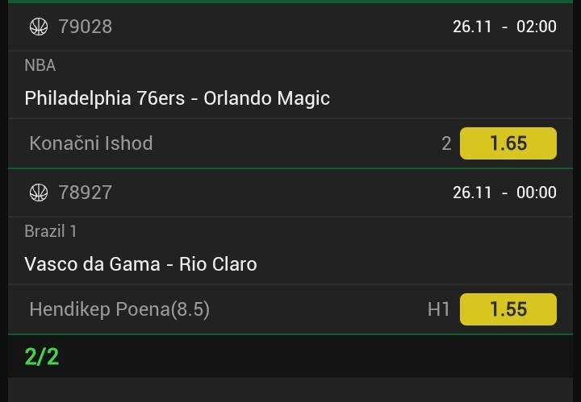Image resolution: width=581 pixels, height=402 pixels.
Task: Click the green 2/2 selections counter
Action: point(42,356)
